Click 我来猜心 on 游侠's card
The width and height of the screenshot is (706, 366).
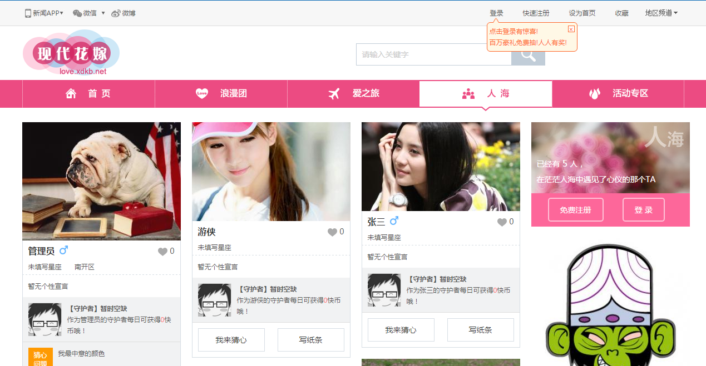click(231, 340)
